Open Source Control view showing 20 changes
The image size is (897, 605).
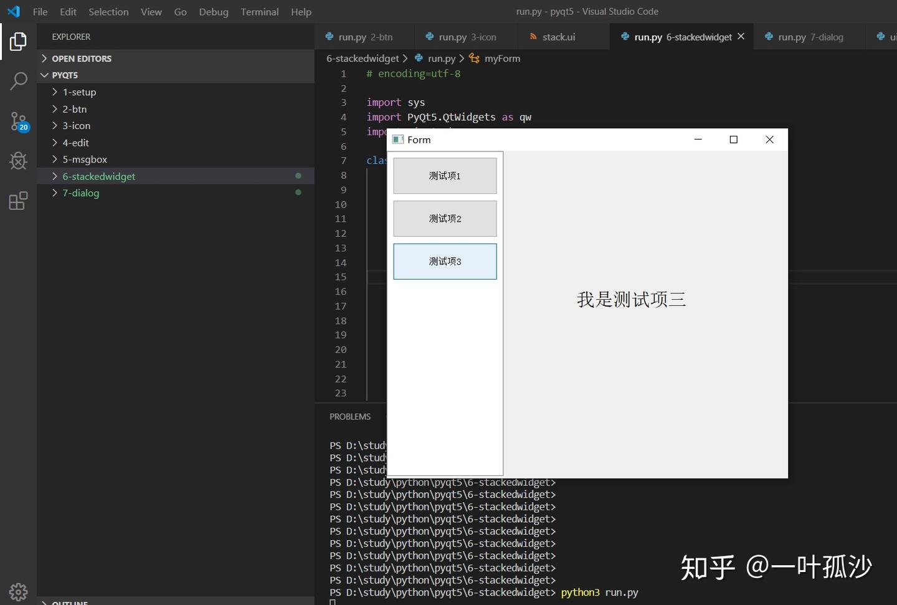coord(17,121)
